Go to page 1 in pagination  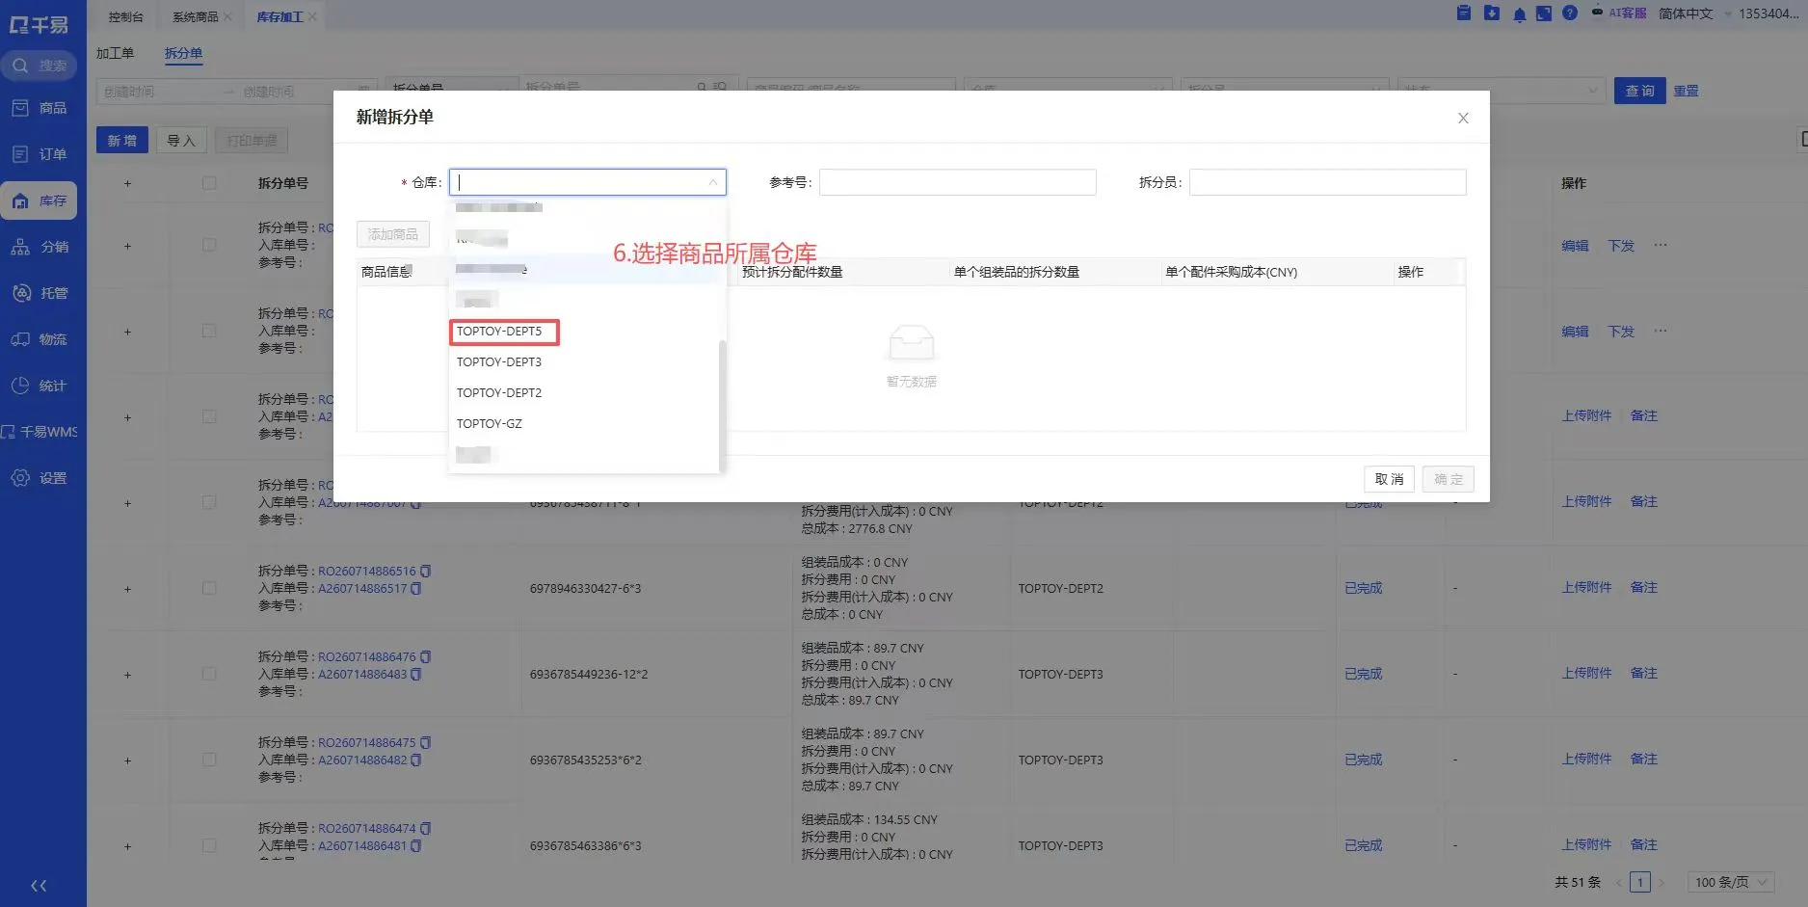pyautogui.click(x=1640, y=882)
